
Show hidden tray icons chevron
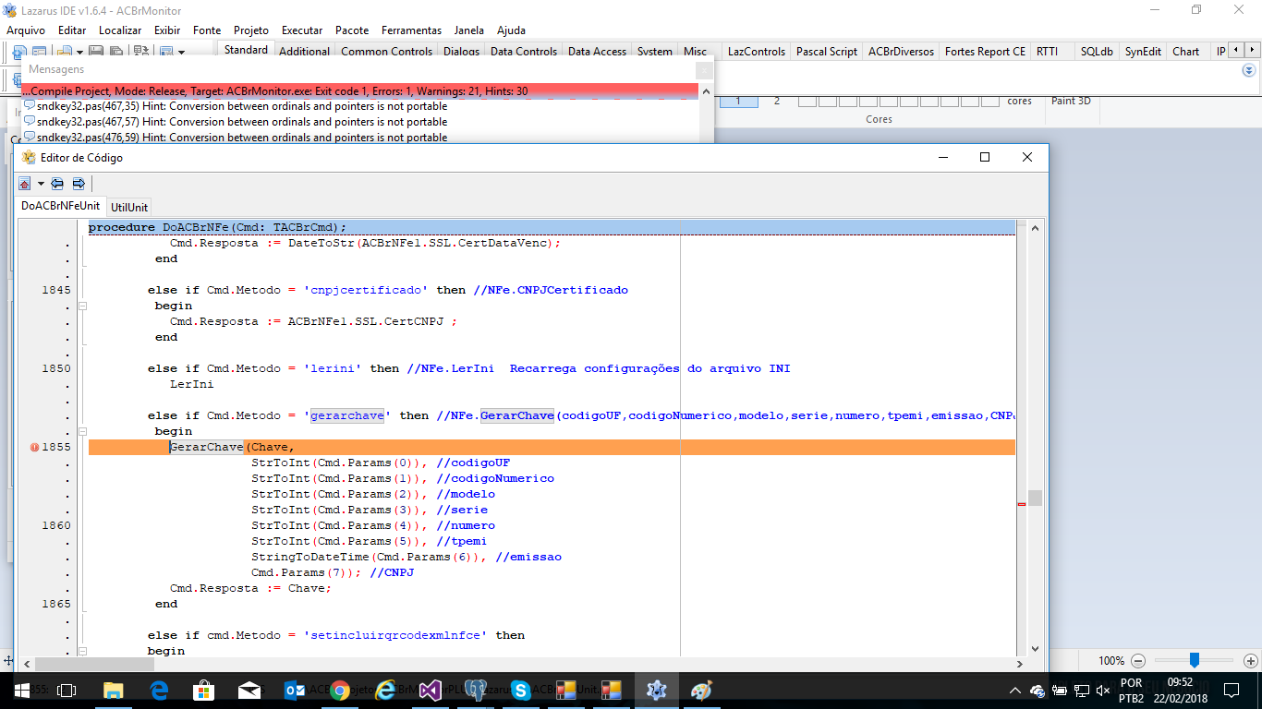click(1014, 690)
